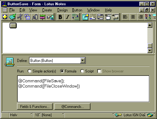Click the center text alignment icon
157x119 pixels.
pos(133,17)
